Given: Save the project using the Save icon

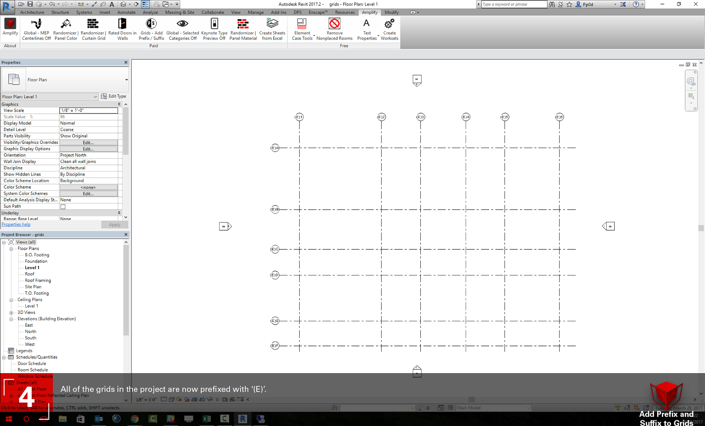Looking at the screenshot, I should (x=30, y=4).
